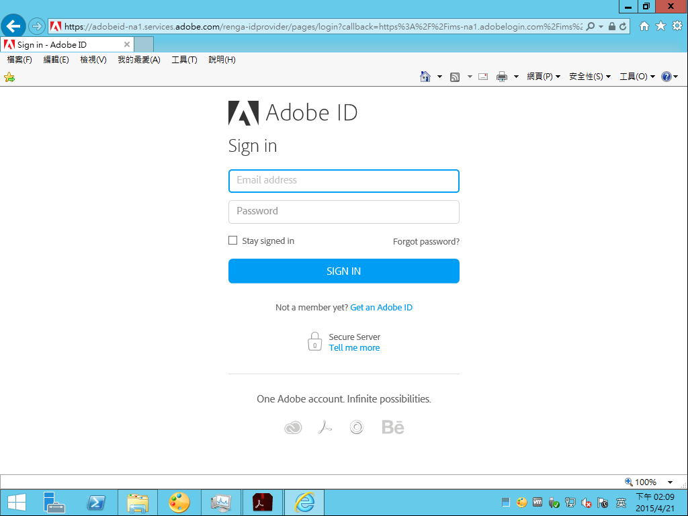Refresh the page with the reload icon
This screenshot has width=688, height=516.
[x=623, y=26]
